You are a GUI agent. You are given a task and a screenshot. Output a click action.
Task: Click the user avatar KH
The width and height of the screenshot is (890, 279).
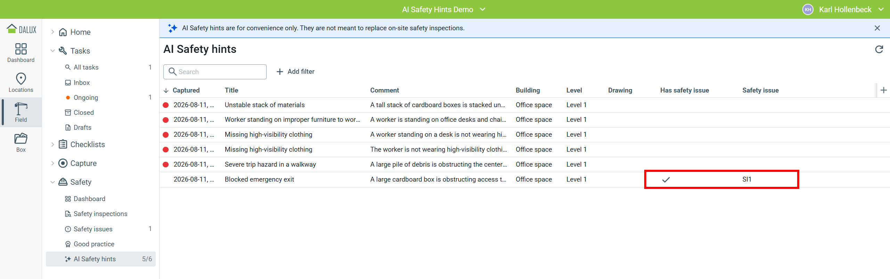808,9
